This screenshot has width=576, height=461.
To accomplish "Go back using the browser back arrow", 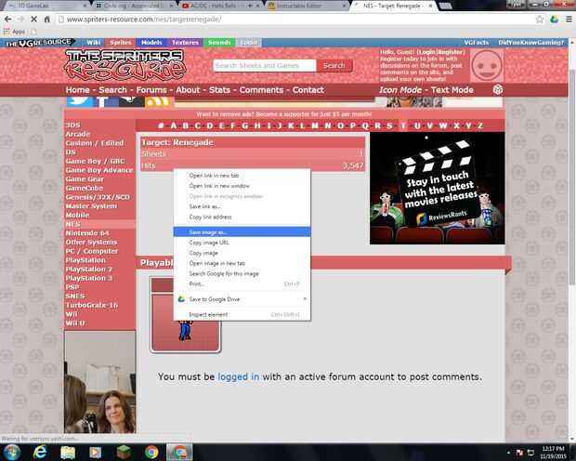I will [x=8, y=20].
